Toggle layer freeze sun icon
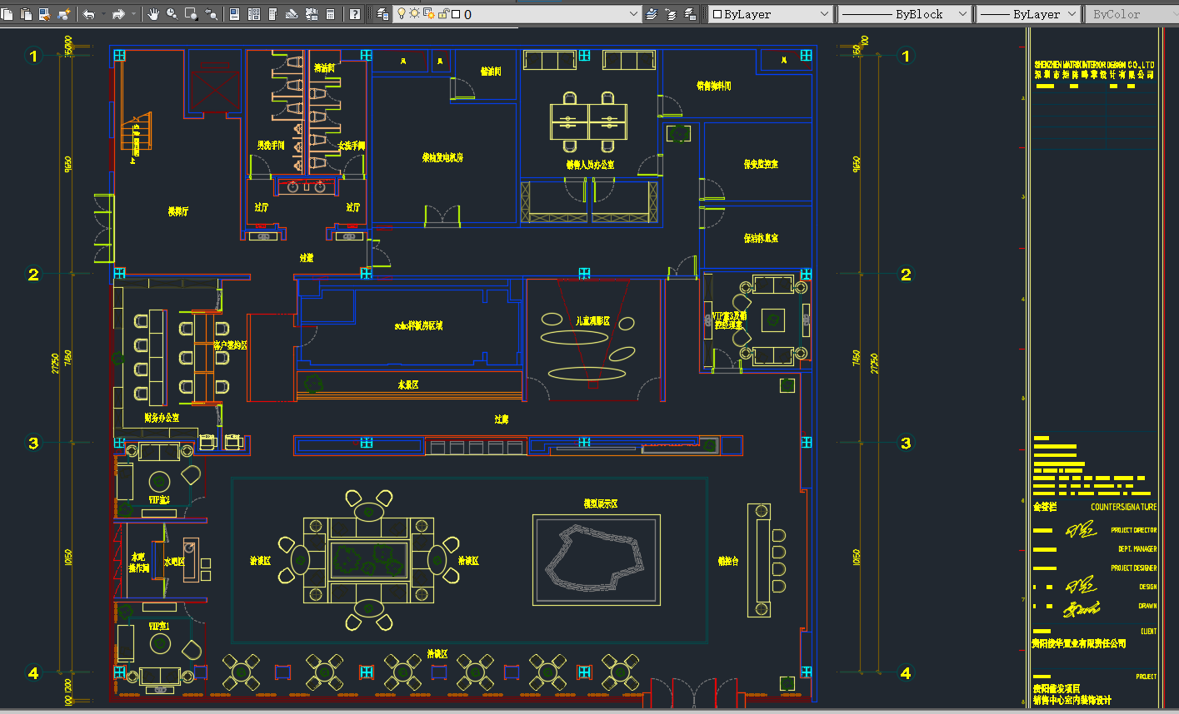This screenshot has width=1179, height=714. (x=414, y=14)
